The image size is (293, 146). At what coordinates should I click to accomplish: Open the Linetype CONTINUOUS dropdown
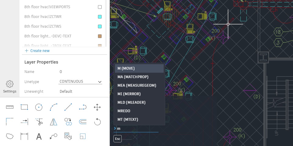[x=80, y=82]
